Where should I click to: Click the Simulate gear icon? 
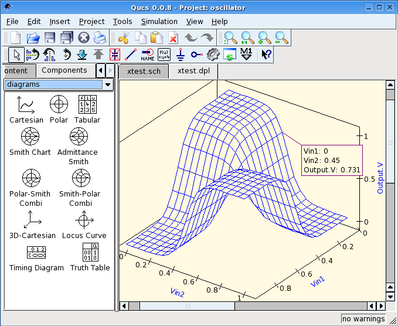click(213, 55)
